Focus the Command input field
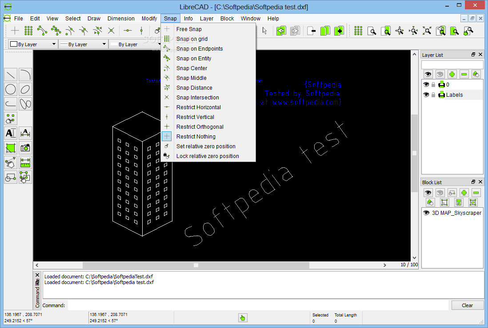The height and width of the screenshot is (328, 488). [258, 305]
